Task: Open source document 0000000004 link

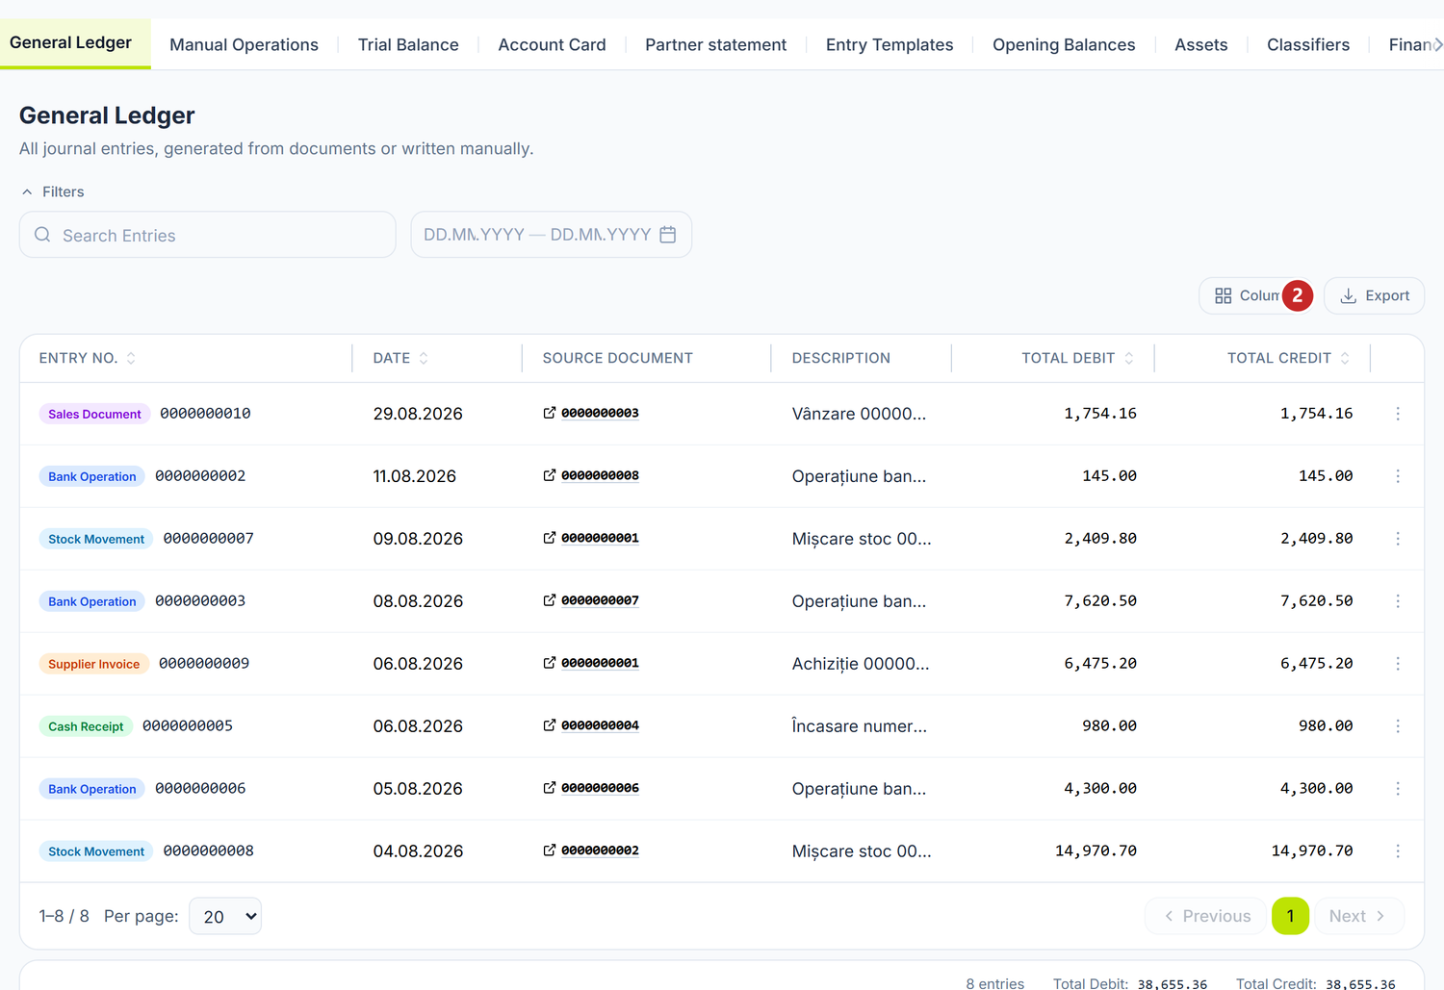Action: (591, 725)
